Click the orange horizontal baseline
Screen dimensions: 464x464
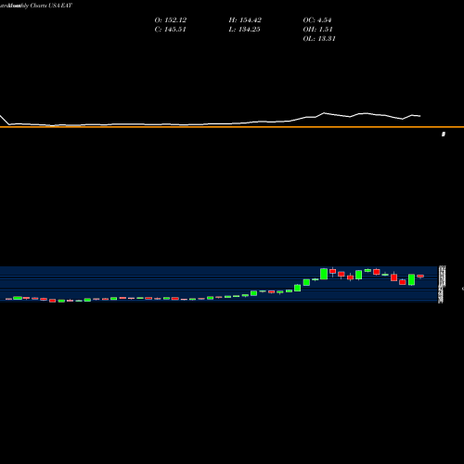point(232,127)
